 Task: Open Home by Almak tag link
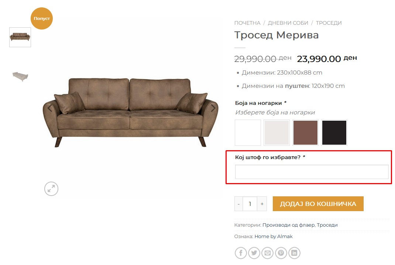coord(274,236)
